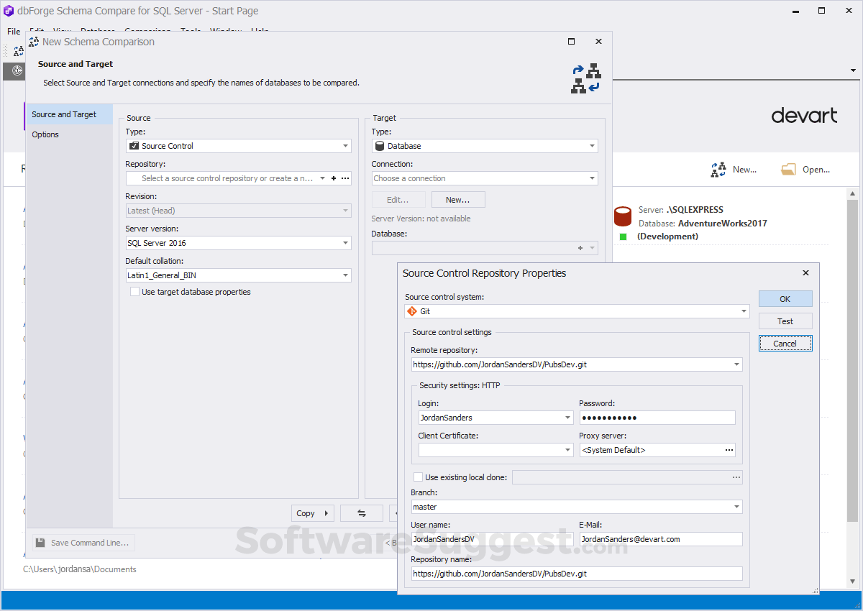
Task: Click the swap arrows button beside Copy
Action: (362, 513)
